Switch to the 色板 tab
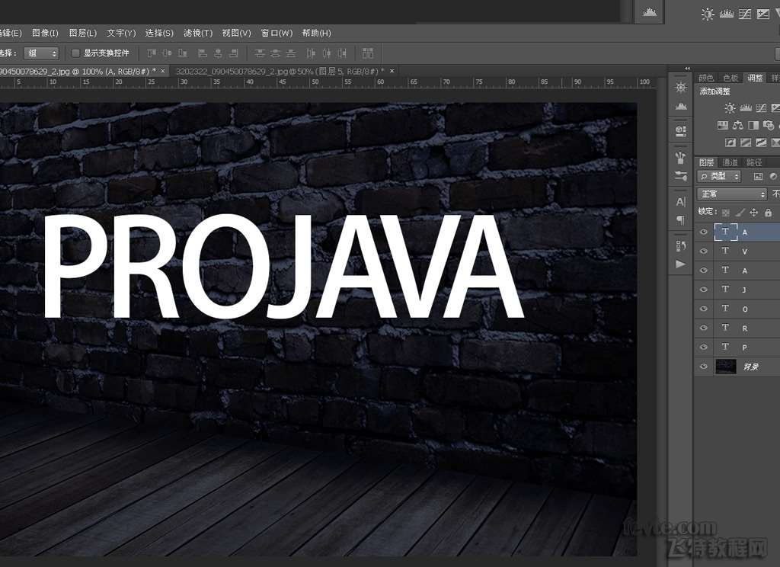The width and height of the screenshot is (780, 567). tap(730, 78)
